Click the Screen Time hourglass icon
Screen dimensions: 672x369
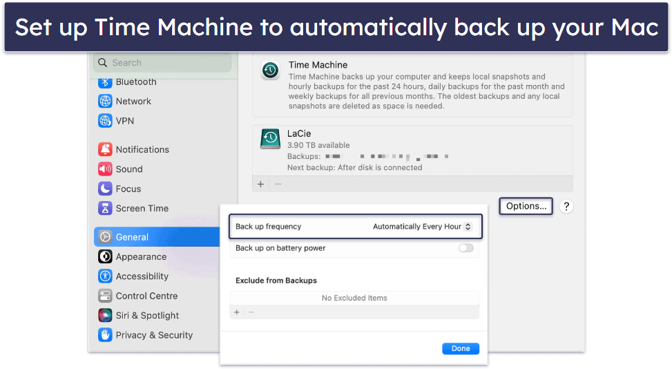click(105, 208)
